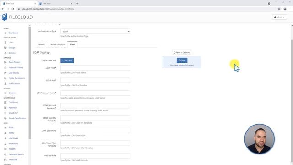Click the LDAP Search DN field
This screenshot has height=165, width=293.
click(95, 131)
